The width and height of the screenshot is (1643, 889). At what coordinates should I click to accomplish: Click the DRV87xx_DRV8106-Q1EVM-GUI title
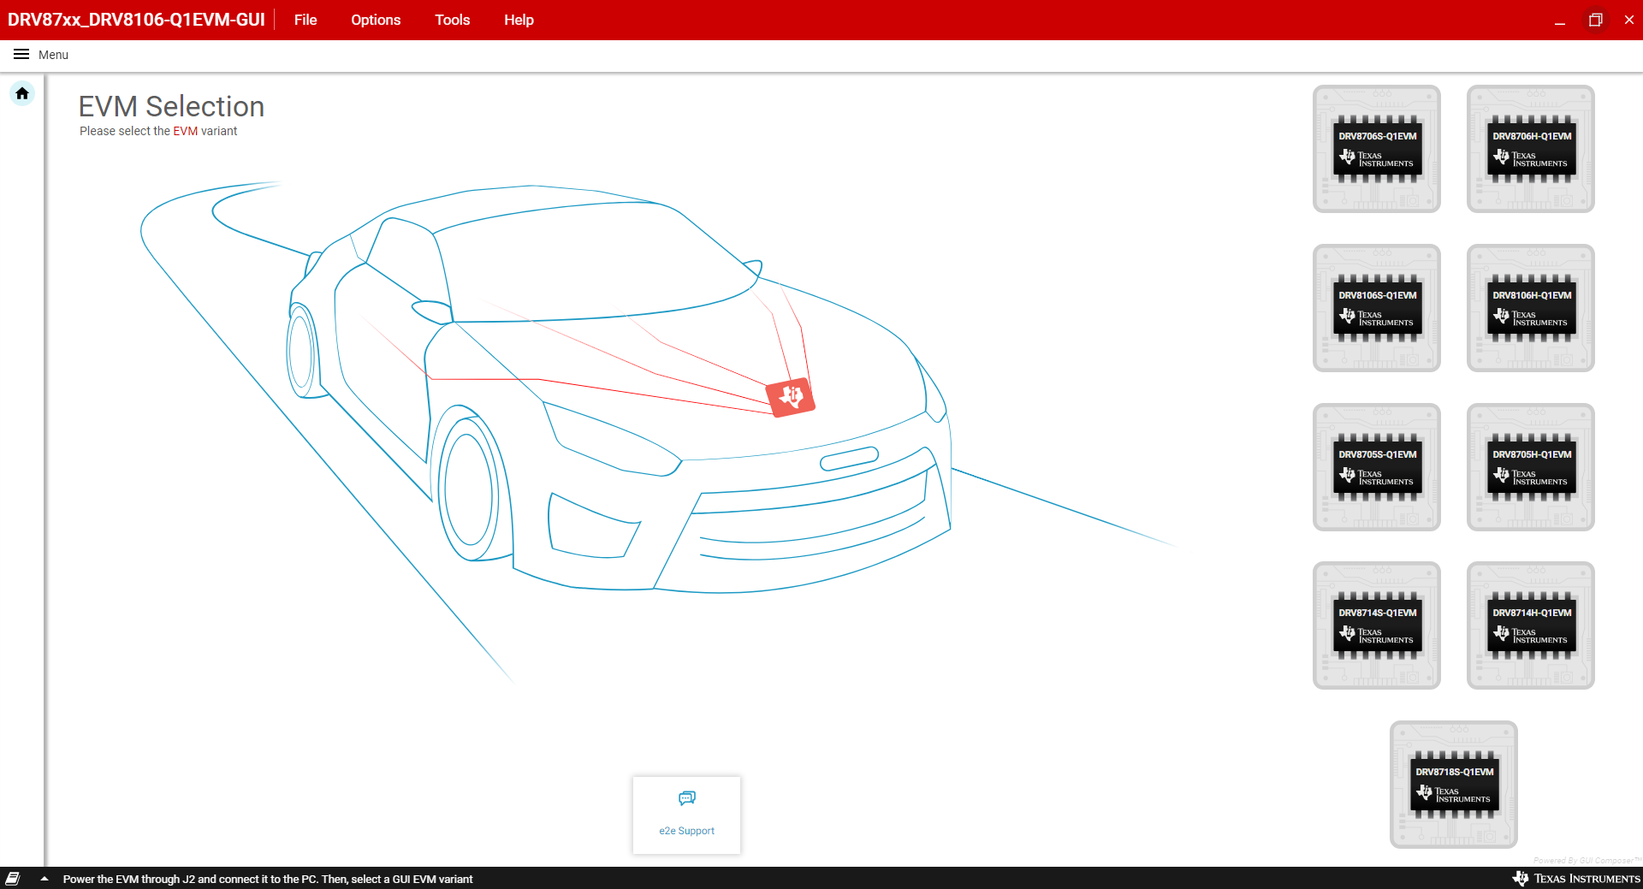click(x=136, y=20)
